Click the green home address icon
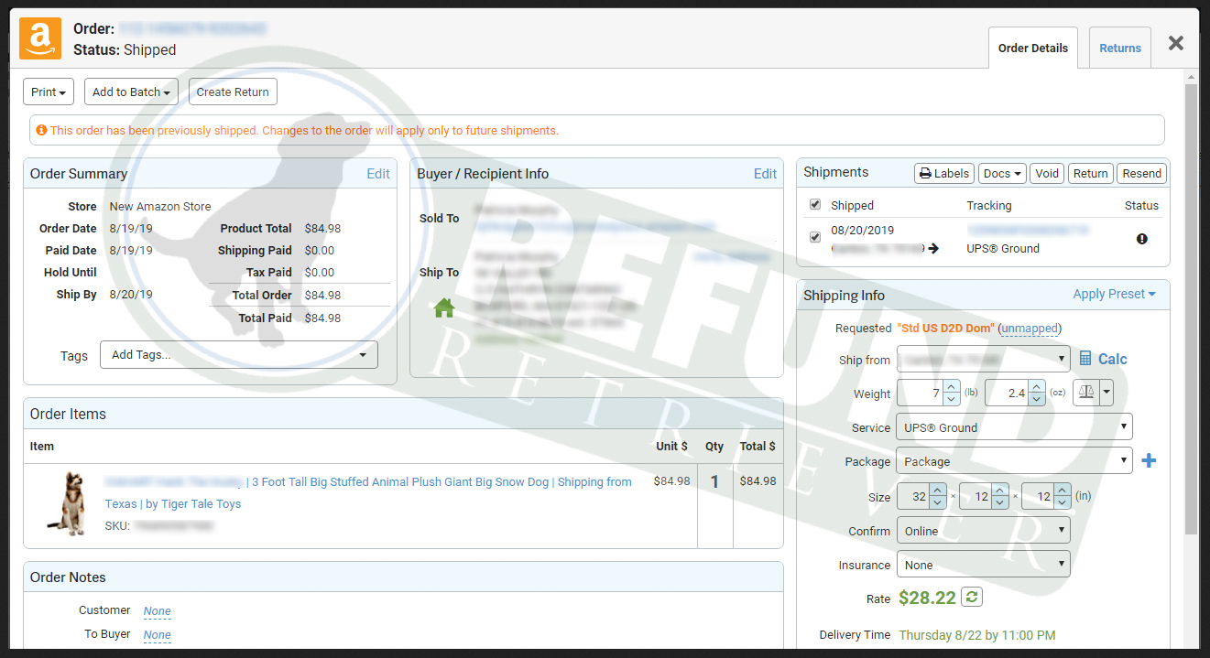Screen dimensions: 1210x658 [444, 308]
